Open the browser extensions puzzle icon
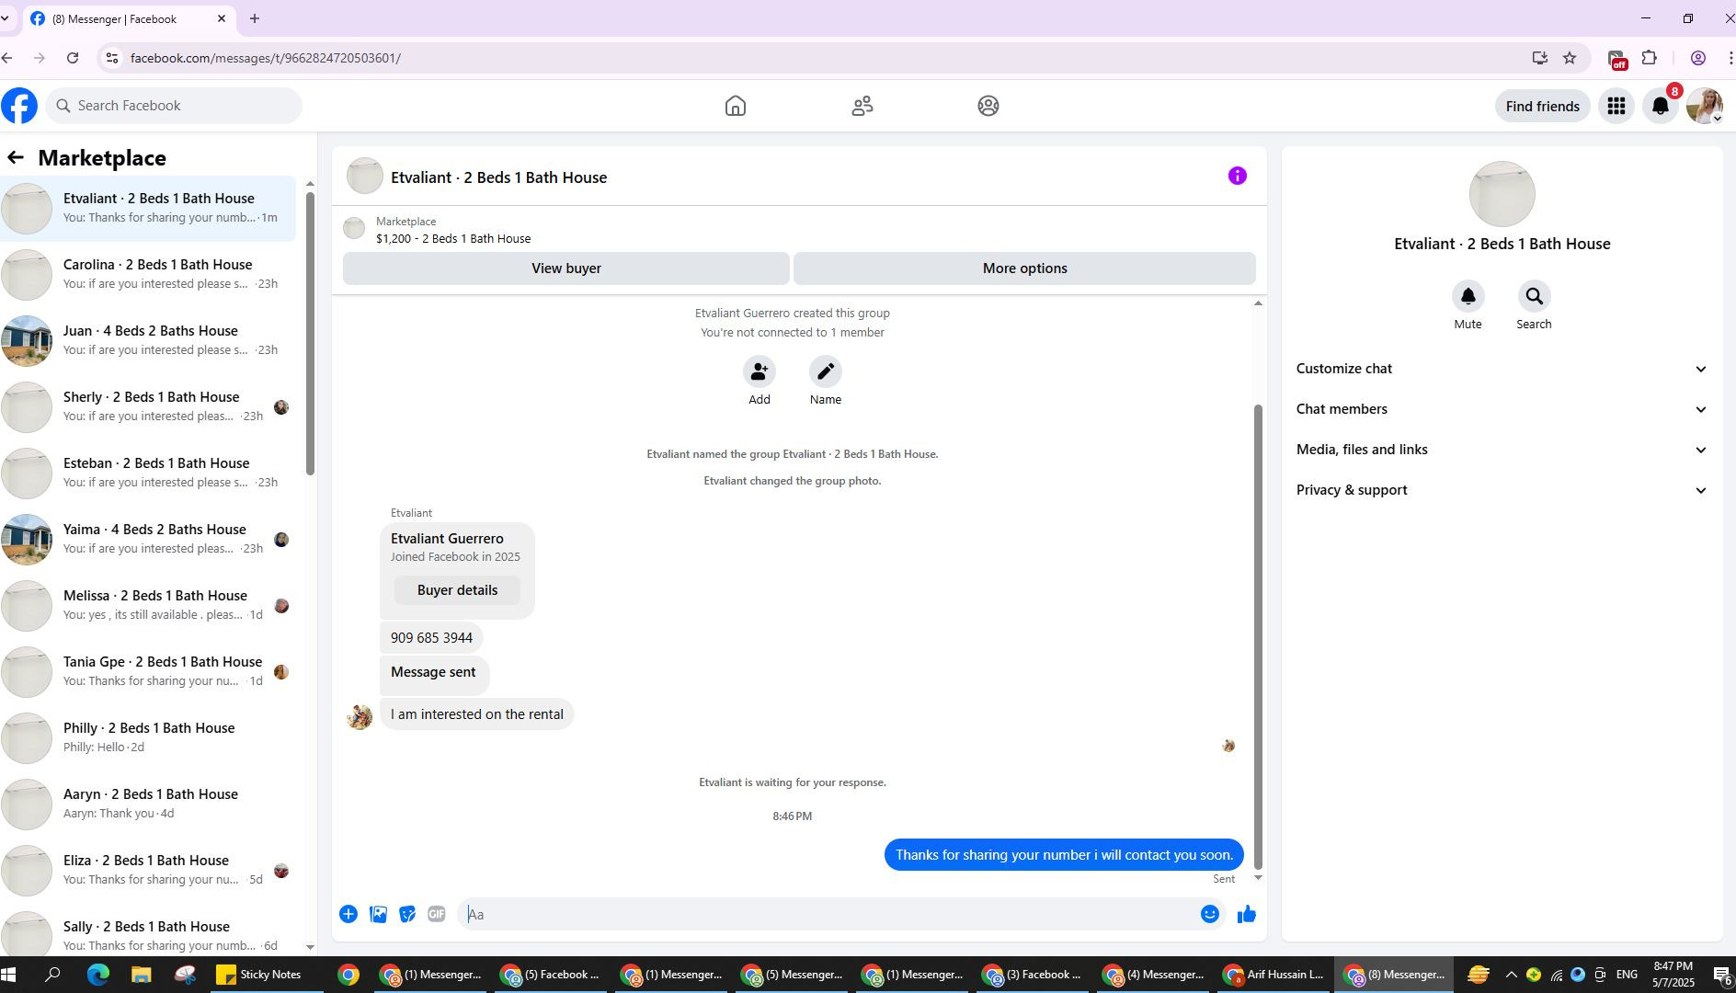Viewport: 1736px width, 993px height. coord(1650,58)
